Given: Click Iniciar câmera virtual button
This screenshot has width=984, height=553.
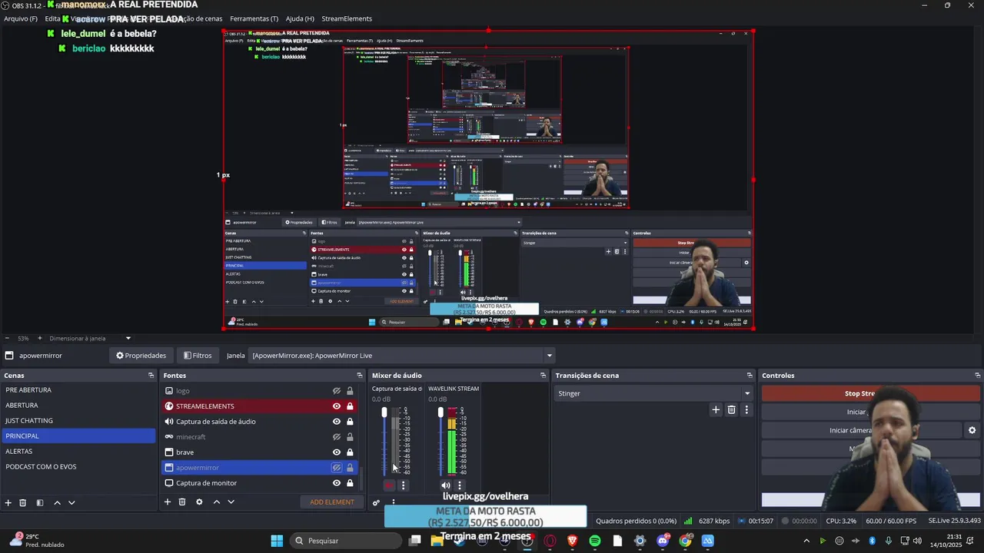Looking at the screenshot, I should click(x=862, y=430).
